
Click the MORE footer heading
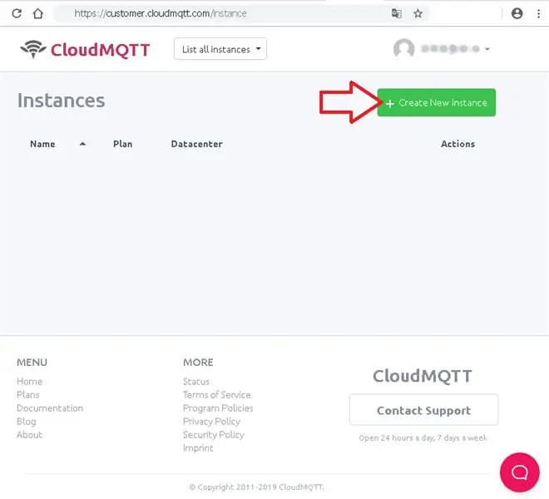click(x=198, y=362)
